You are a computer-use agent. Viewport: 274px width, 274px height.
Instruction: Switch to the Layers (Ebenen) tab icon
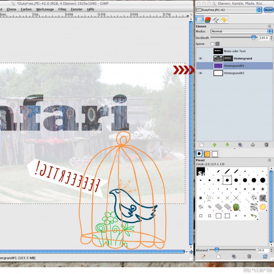(x=199, y=20)
